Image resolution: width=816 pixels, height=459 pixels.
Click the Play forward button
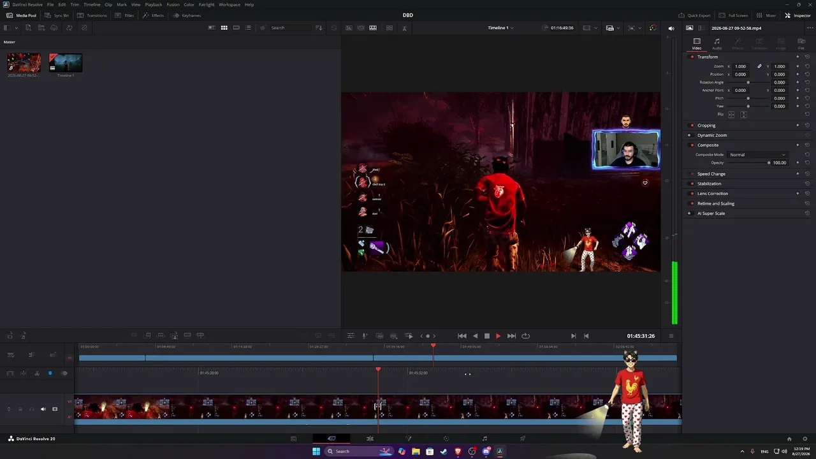tap(498, 336)
